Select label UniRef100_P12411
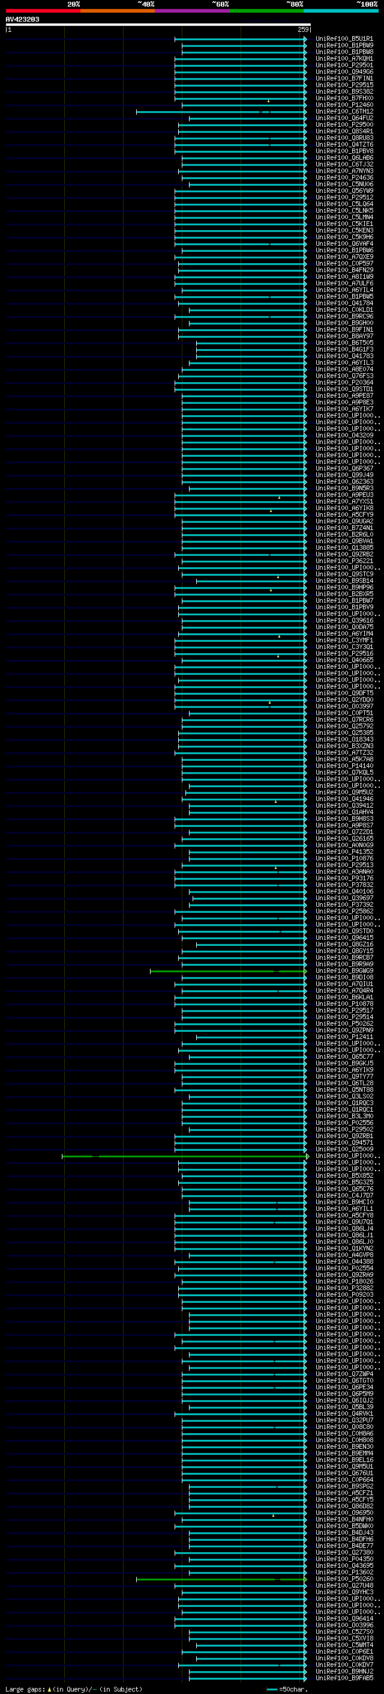Screen dimensions: 384x1694 tap(344, 1037)
